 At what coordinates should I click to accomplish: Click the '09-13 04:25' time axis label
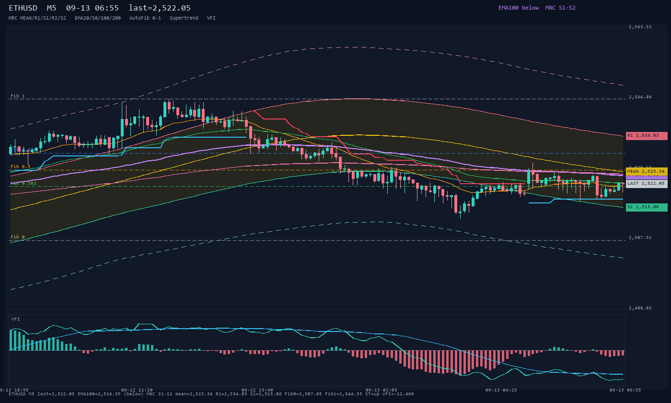click(x=501, y=390)
